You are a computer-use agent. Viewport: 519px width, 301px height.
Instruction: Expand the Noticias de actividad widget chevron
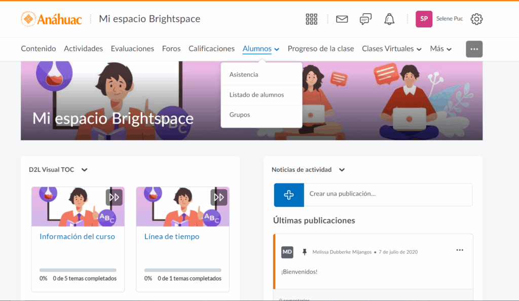click(342, 170)
